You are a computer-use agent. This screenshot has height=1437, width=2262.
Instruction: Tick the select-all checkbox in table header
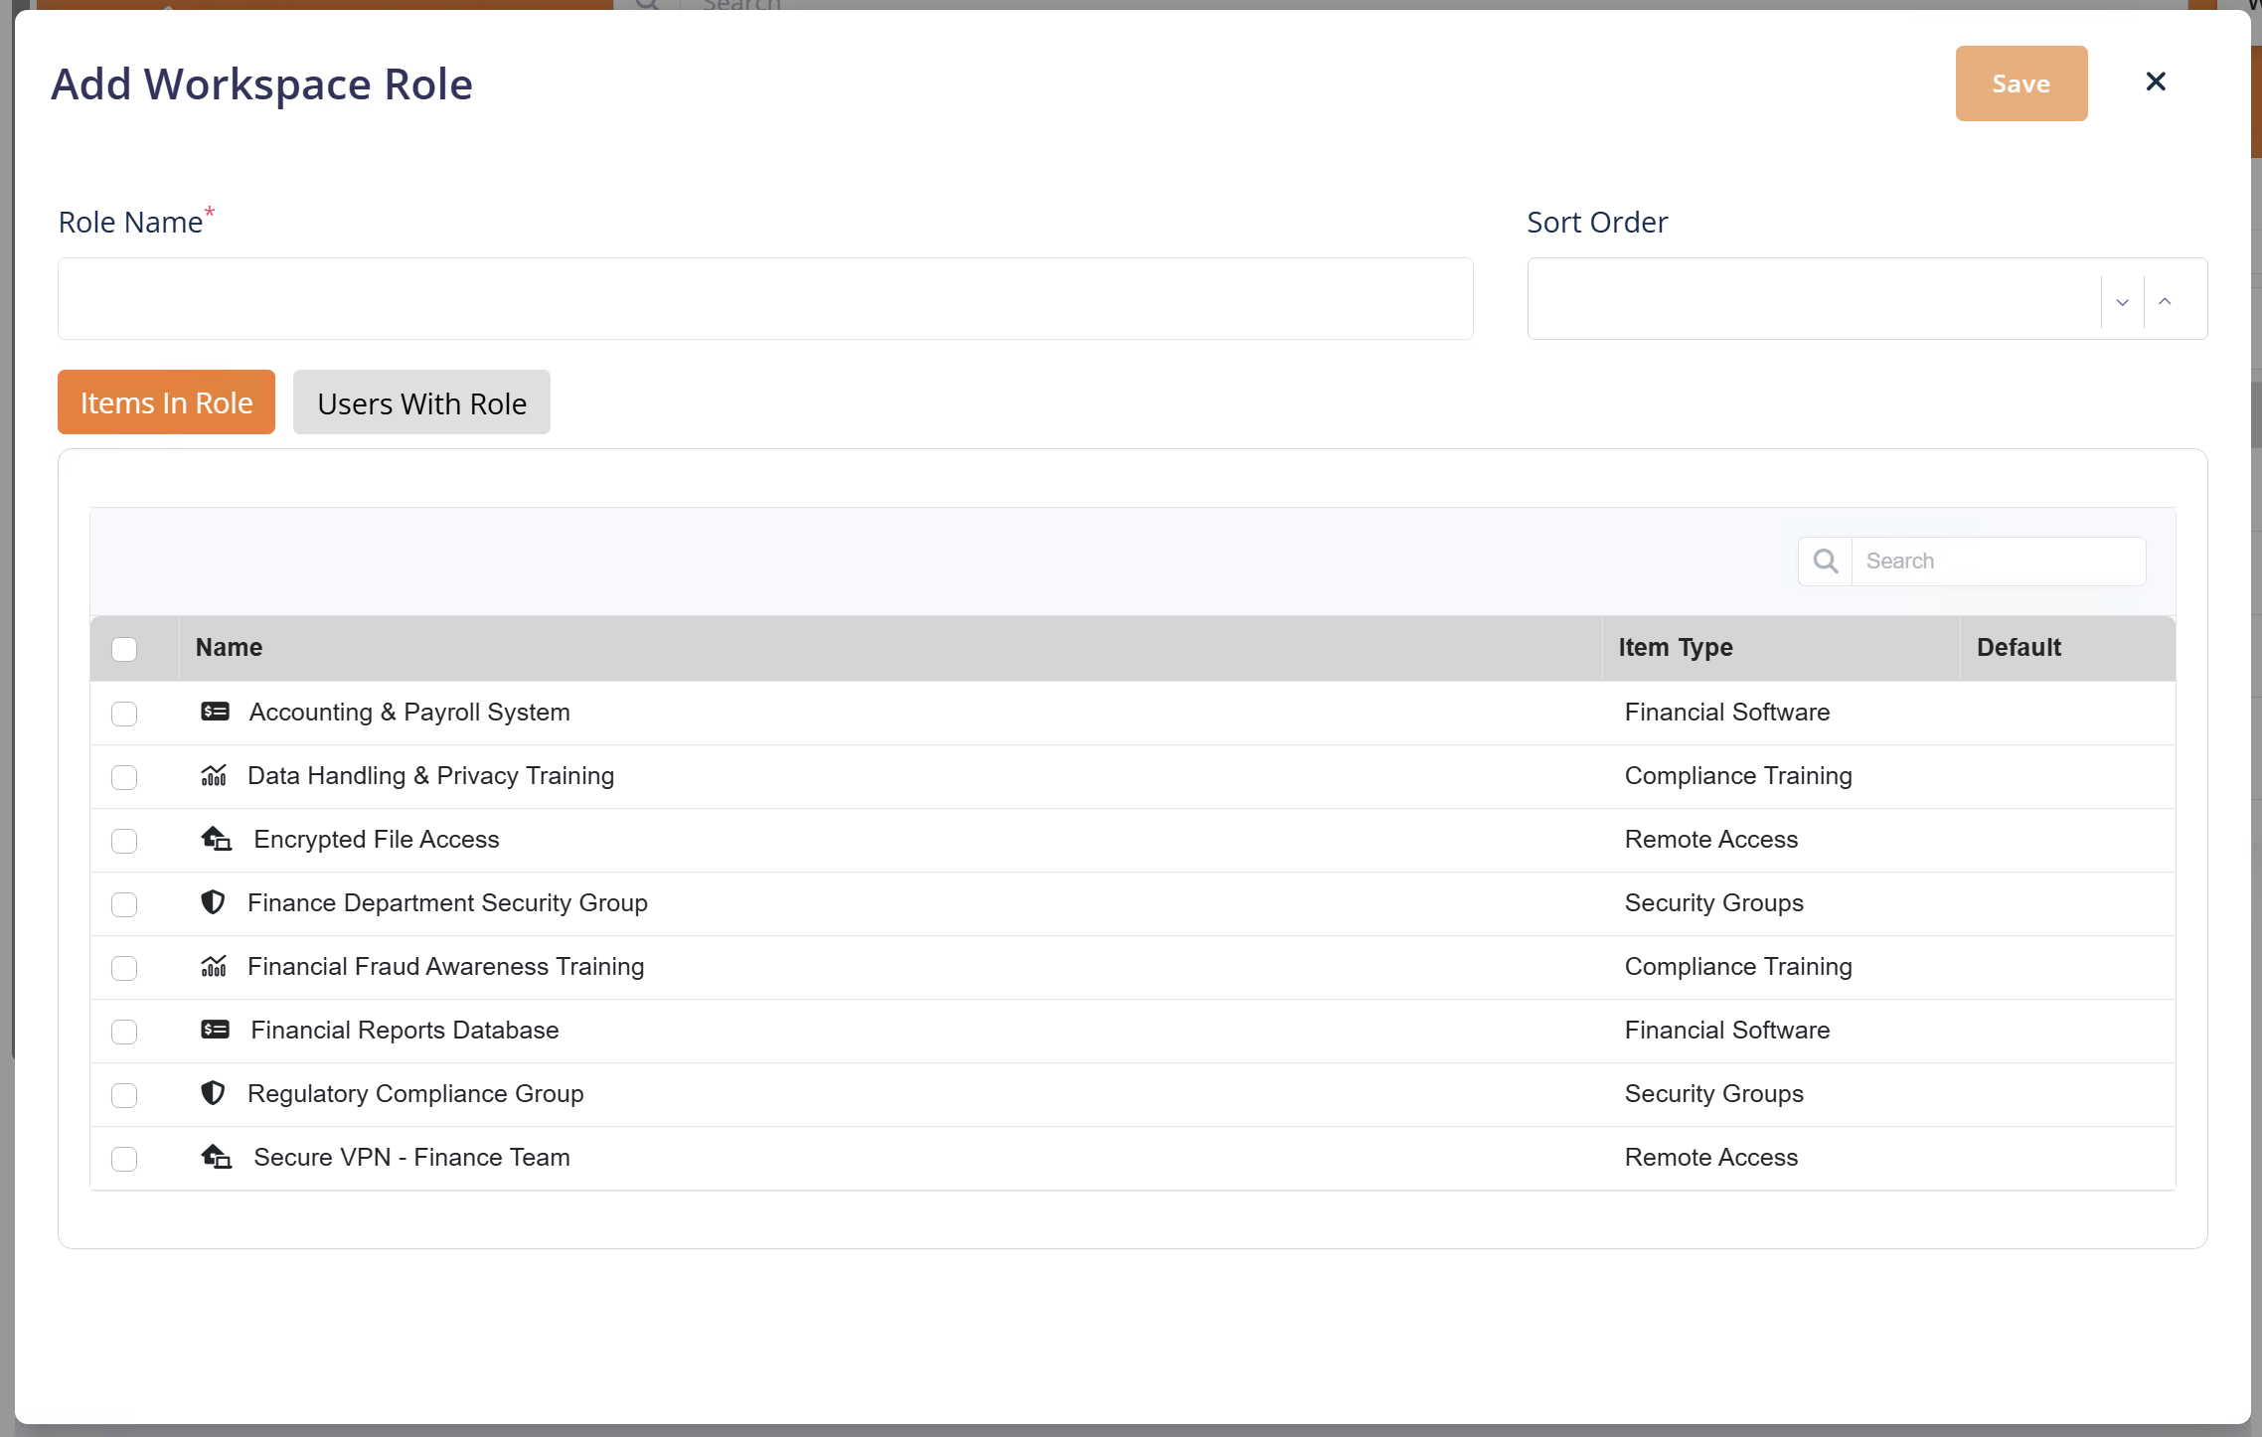pos(124,649)
